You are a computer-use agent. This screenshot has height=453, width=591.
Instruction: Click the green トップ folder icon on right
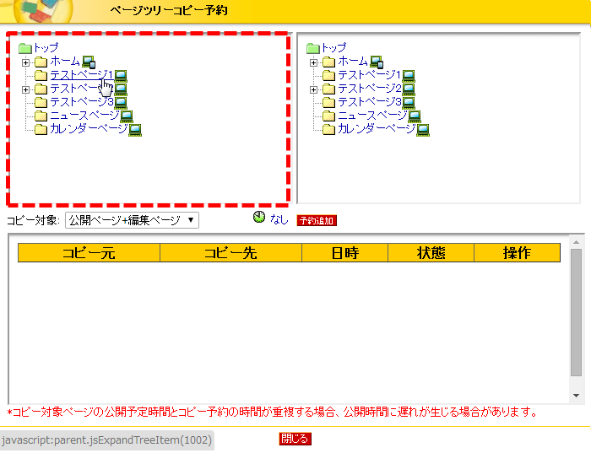tap(313, 48)
